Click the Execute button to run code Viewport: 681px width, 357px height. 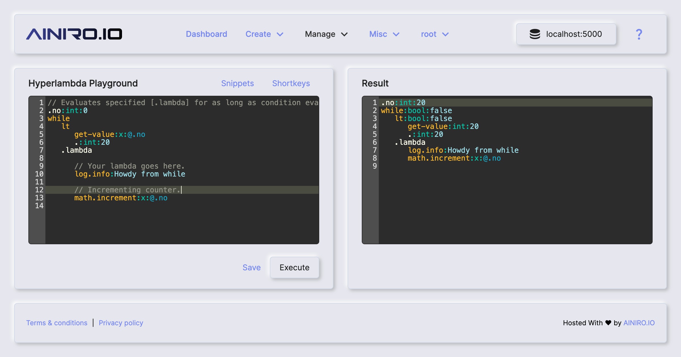(x=294, y=267)
